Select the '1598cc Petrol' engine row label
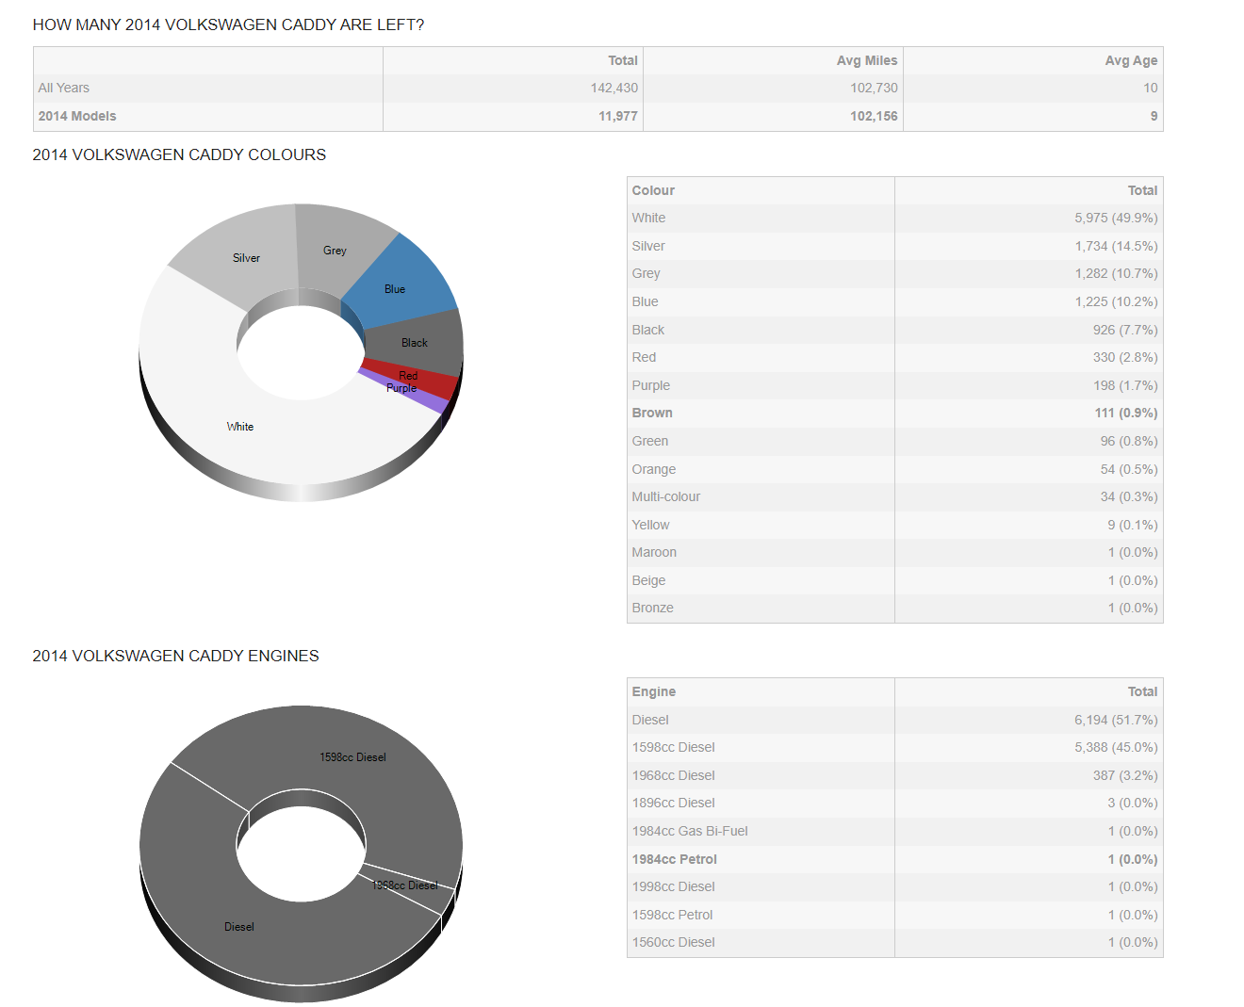 [x=673, y=915]
